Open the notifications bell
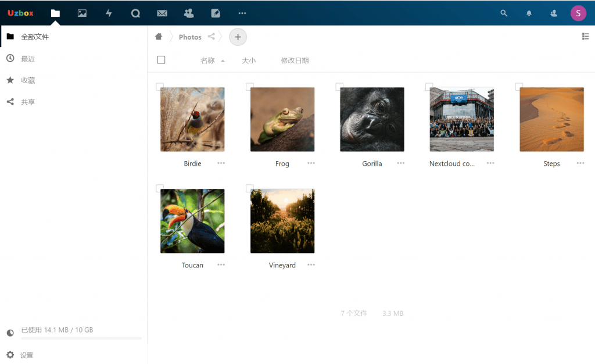This screenshot has width=595, height=364. pos(529,13)
